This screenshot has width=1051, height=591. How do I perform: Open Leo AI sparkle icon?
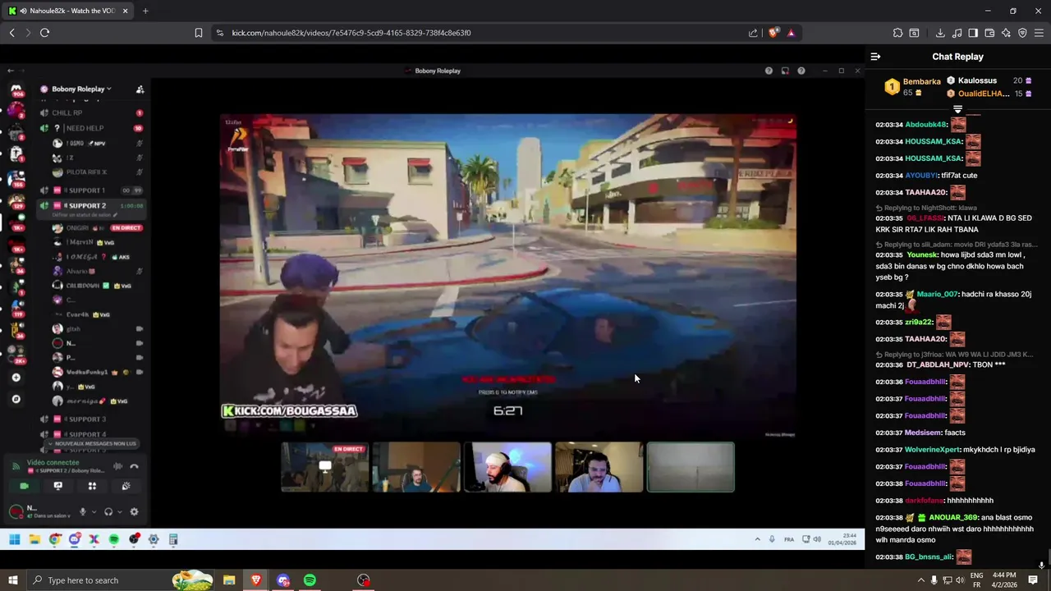click(x=1006, y=33)
